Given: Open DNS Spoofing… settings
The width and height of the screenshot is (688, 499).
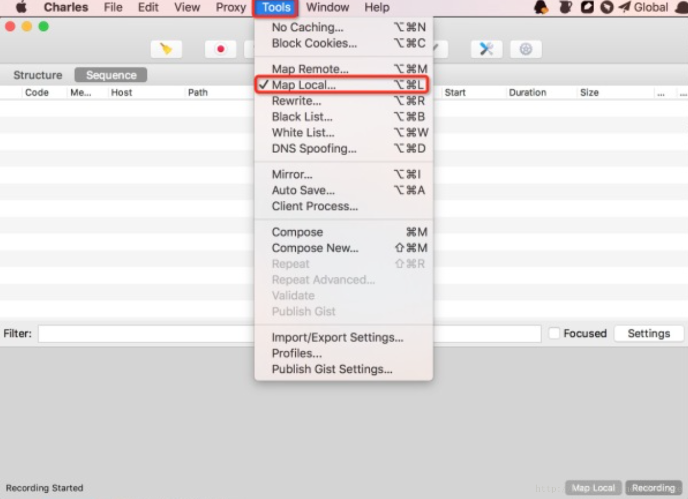Looking at the screenshot, I should click(x=343, y=149).
